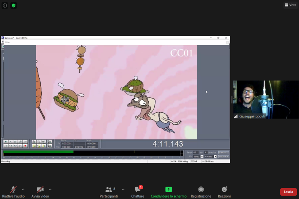Image resolution: width=299 pixels, height=199 pixels.
Task: Click the beats per bar field
Action: point(206,152)
